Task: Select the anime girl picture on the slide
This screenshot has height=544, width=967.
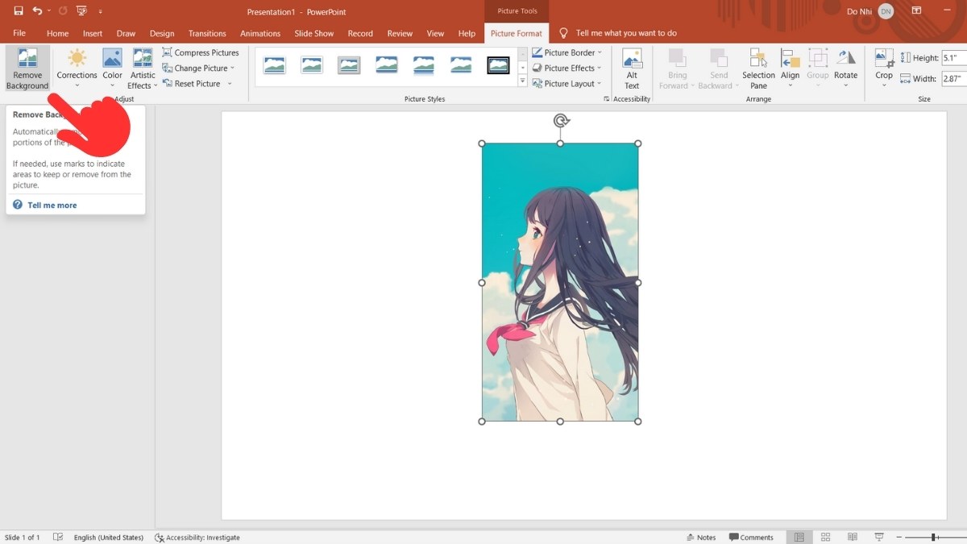Action: [x=560, y=282]
